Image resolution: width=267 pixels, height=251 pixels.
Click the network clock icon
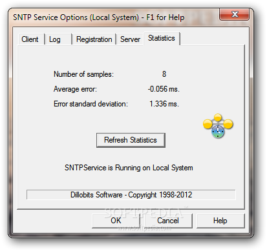coord(218,126)
